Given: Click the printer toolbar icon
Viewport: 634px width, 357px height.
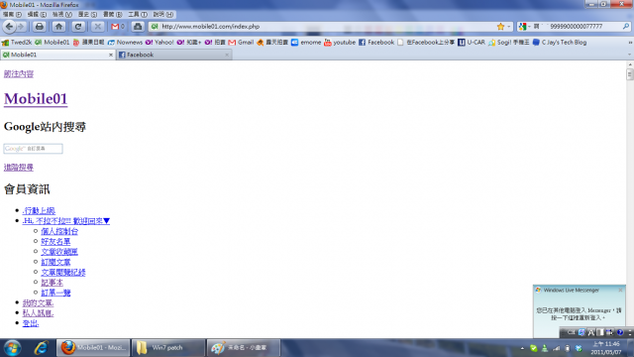Looking at the screenshot, I should 40,27.
